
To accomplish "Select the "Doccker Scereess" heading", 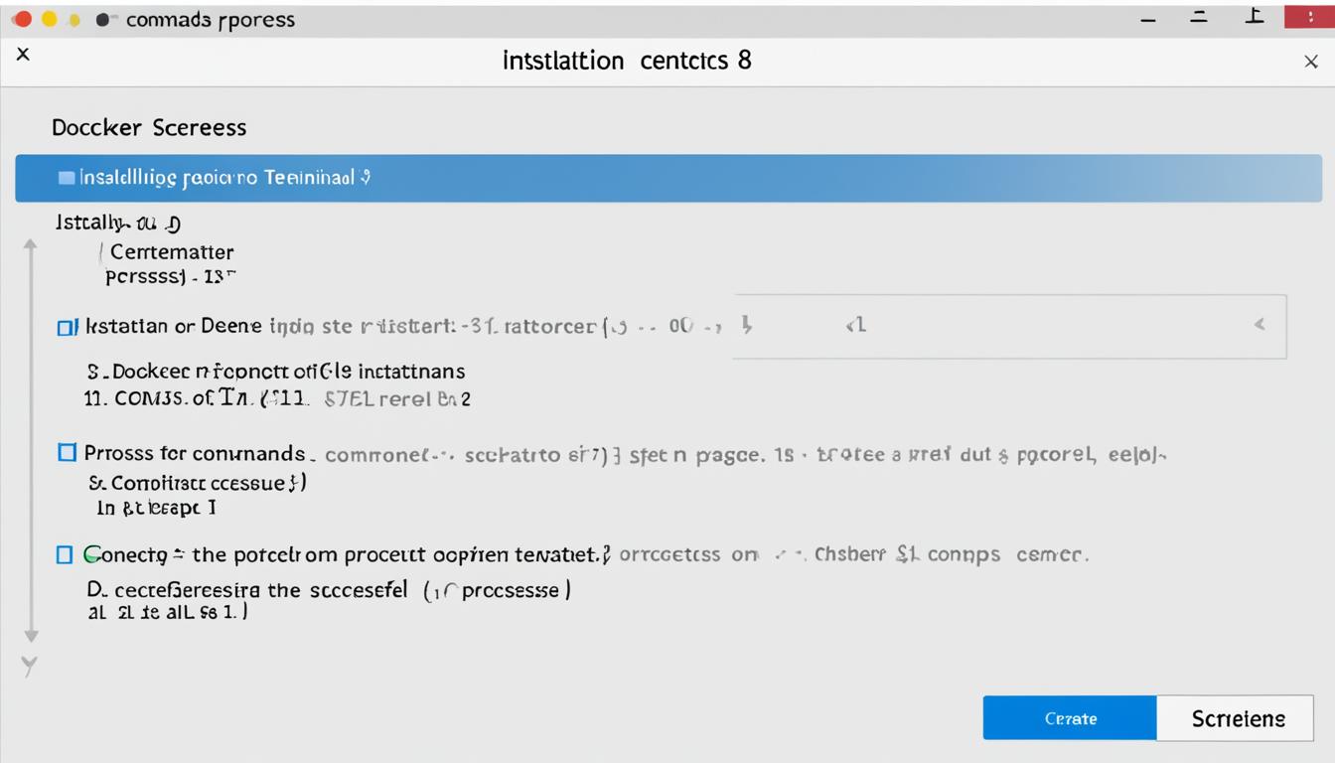I will [x=149, y=127].
